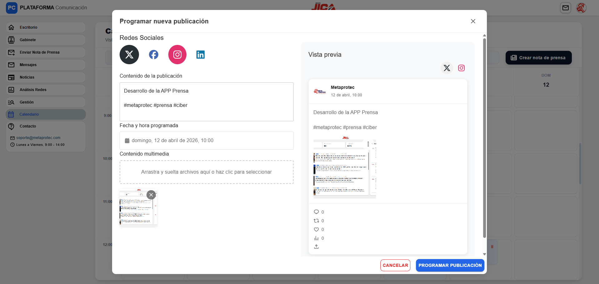Click the Crear nota de prensa button
The image size is (599, 284).
coord(538,58)
